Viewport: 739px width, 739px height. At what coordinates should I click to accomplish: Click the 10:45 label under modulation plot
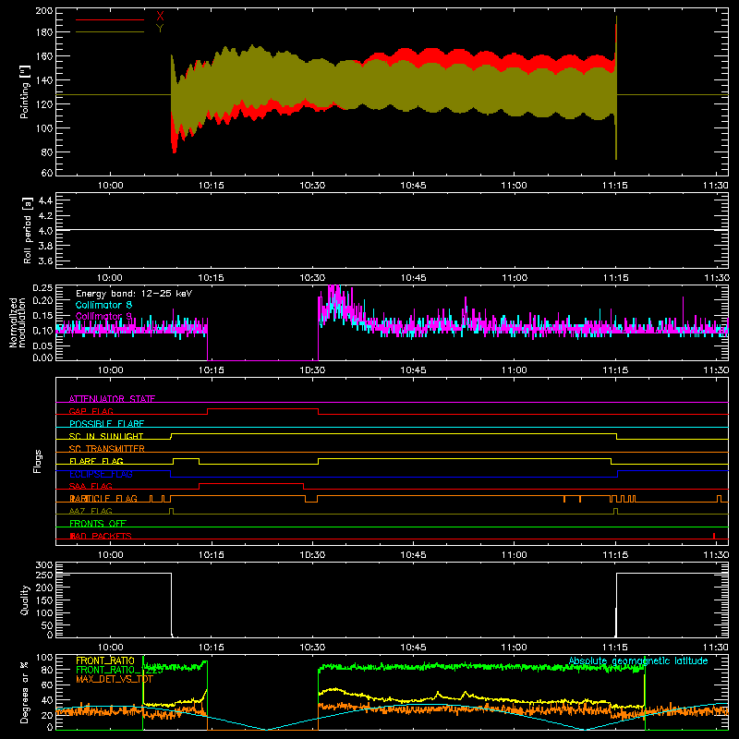point(413,370)
